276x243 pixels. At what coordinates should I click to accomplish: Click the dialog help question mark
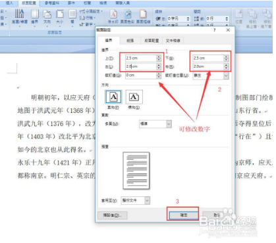(214, 30)
